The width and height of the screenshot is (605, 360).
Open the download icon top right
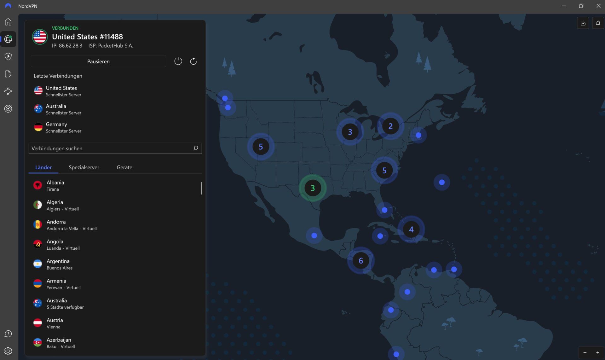click(x=583, y=23)
